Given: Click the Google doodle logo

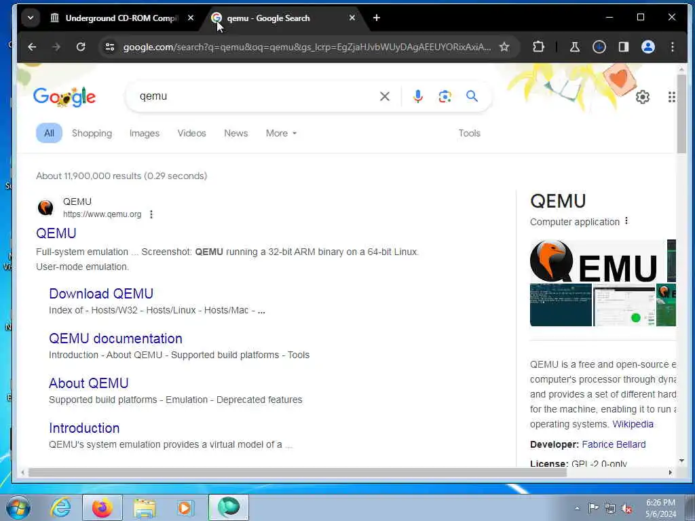Looking at the screenshot, I should click(64, 96).
